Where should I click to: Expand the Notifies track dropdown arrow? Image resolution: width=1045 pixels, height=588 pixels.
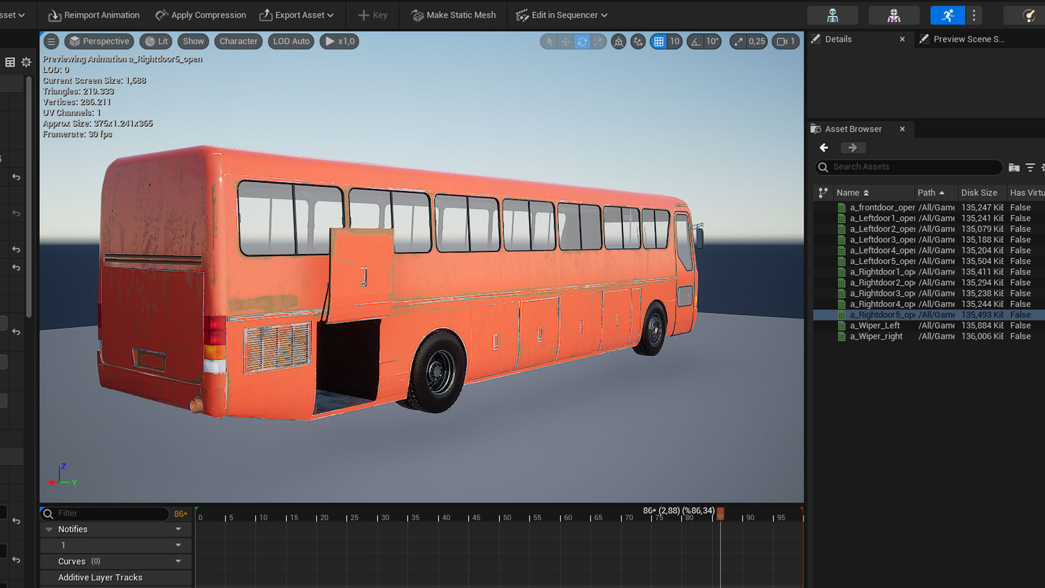click(x=178, y=529)
